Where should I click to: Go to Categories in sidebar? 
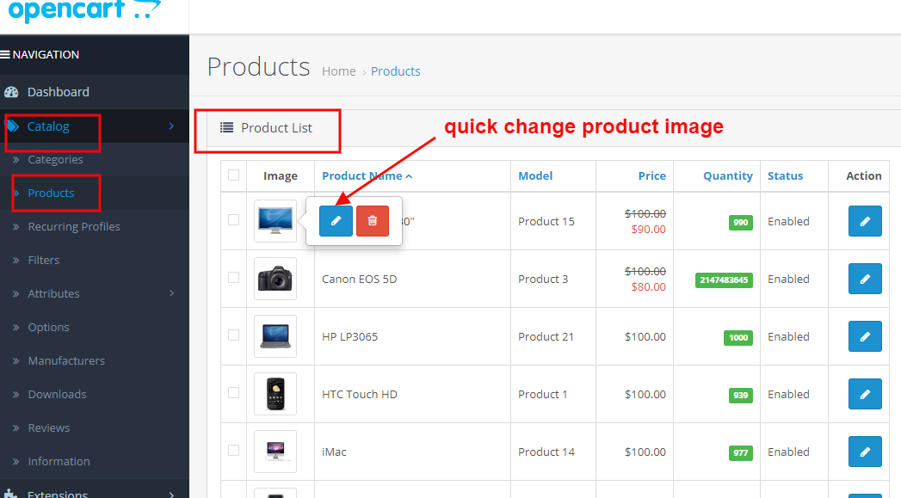(55, 160)
